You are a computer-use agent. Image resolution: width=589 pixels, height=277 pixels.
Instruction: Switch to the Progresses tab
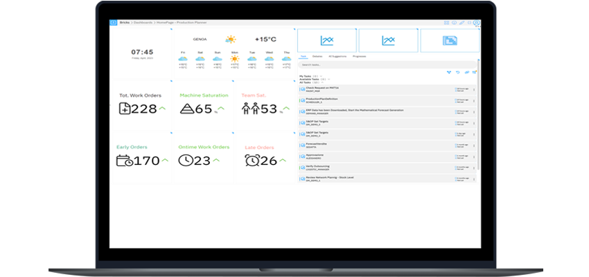pyautogui.click(x=359, y=56)
